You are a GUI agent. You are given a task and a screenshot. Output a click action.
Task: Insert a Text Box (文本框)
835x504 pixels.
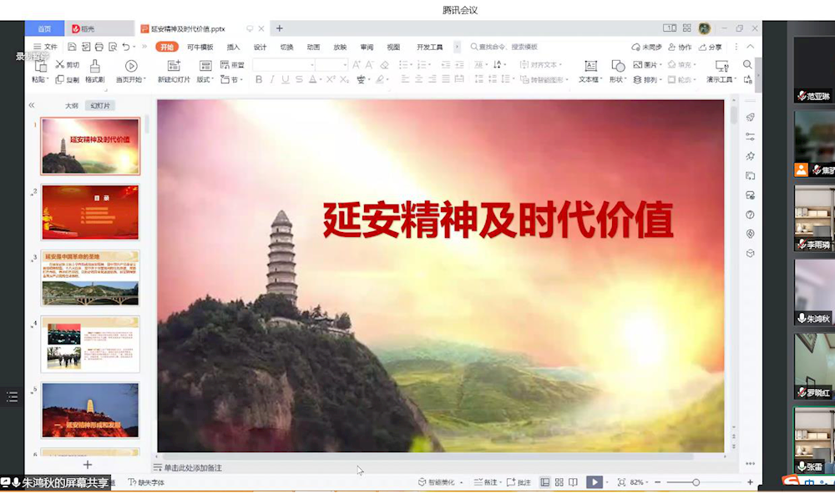pos(590,71)
